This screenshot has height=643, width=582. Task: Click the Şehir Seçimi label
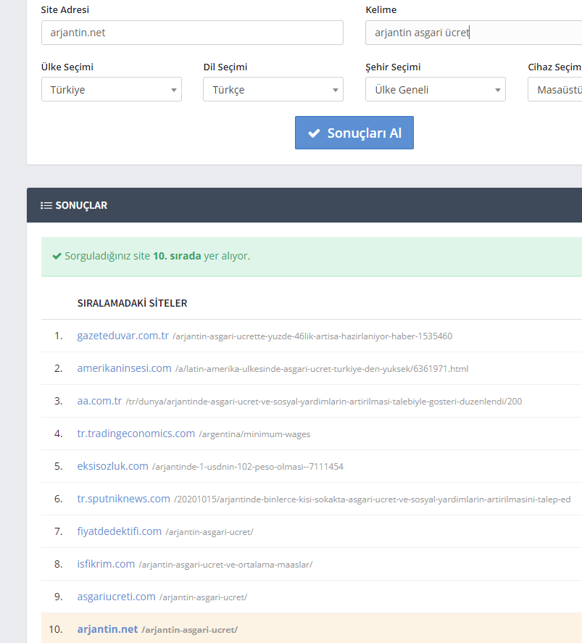pyautogui.click(x=393, y=67)
